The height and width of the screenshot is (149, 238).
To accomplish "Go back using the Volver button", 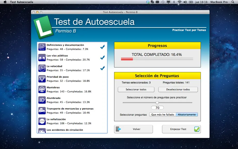I will tap(133, 129).
